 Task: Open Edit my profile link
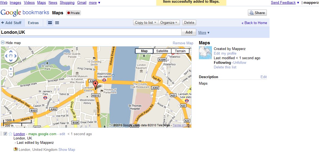click(x=225, y=54)
